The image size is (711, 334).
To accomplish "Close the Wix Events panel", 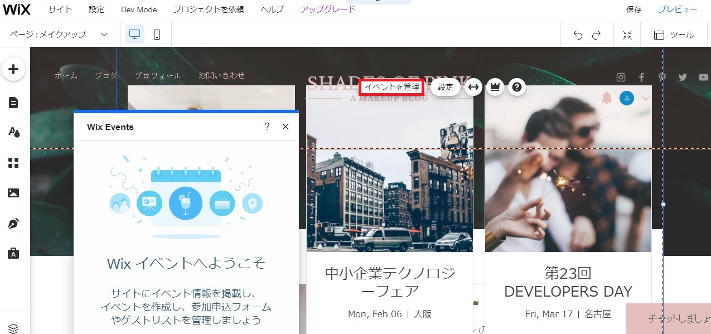I will pos(286,127).
